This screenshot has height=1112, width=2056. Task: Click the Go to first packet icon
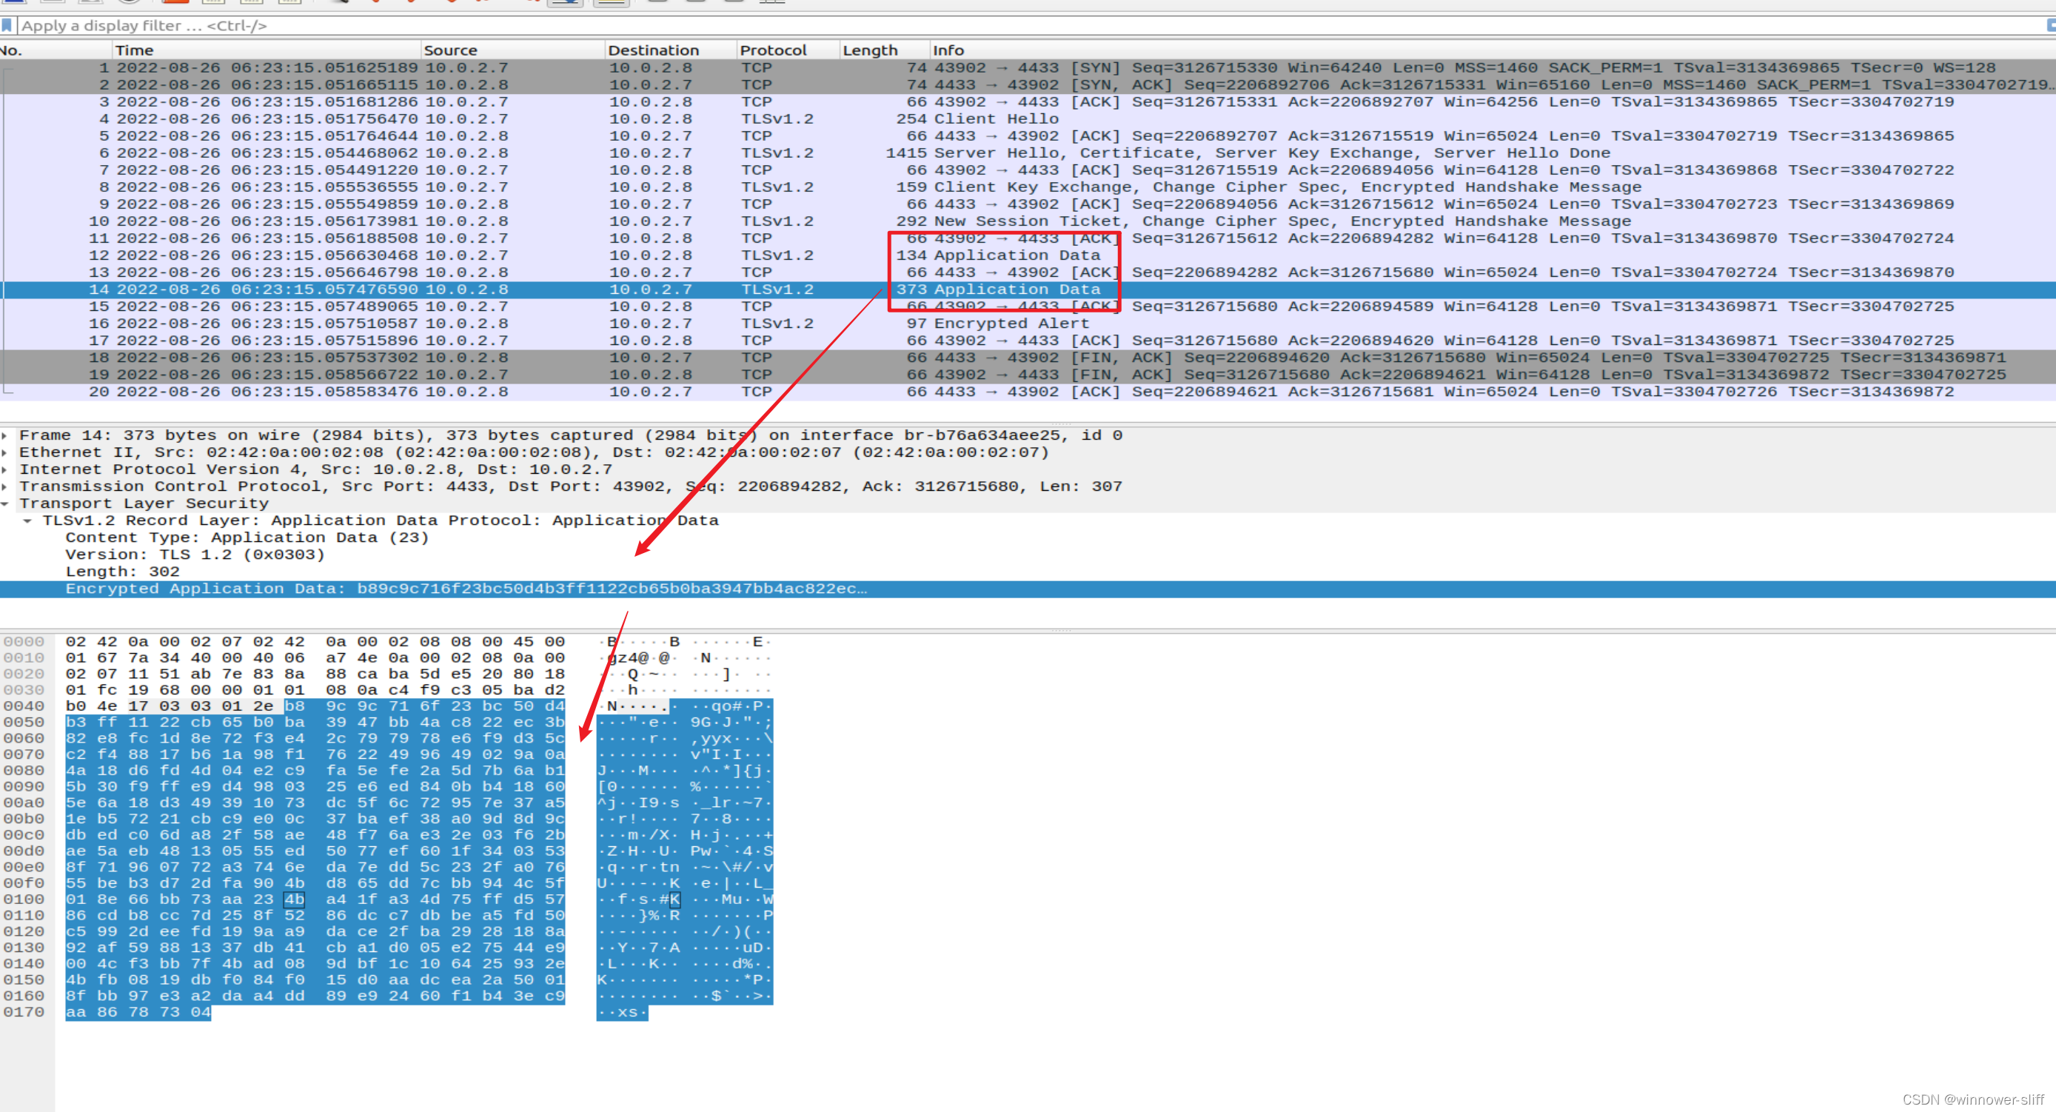coord(483,3)
